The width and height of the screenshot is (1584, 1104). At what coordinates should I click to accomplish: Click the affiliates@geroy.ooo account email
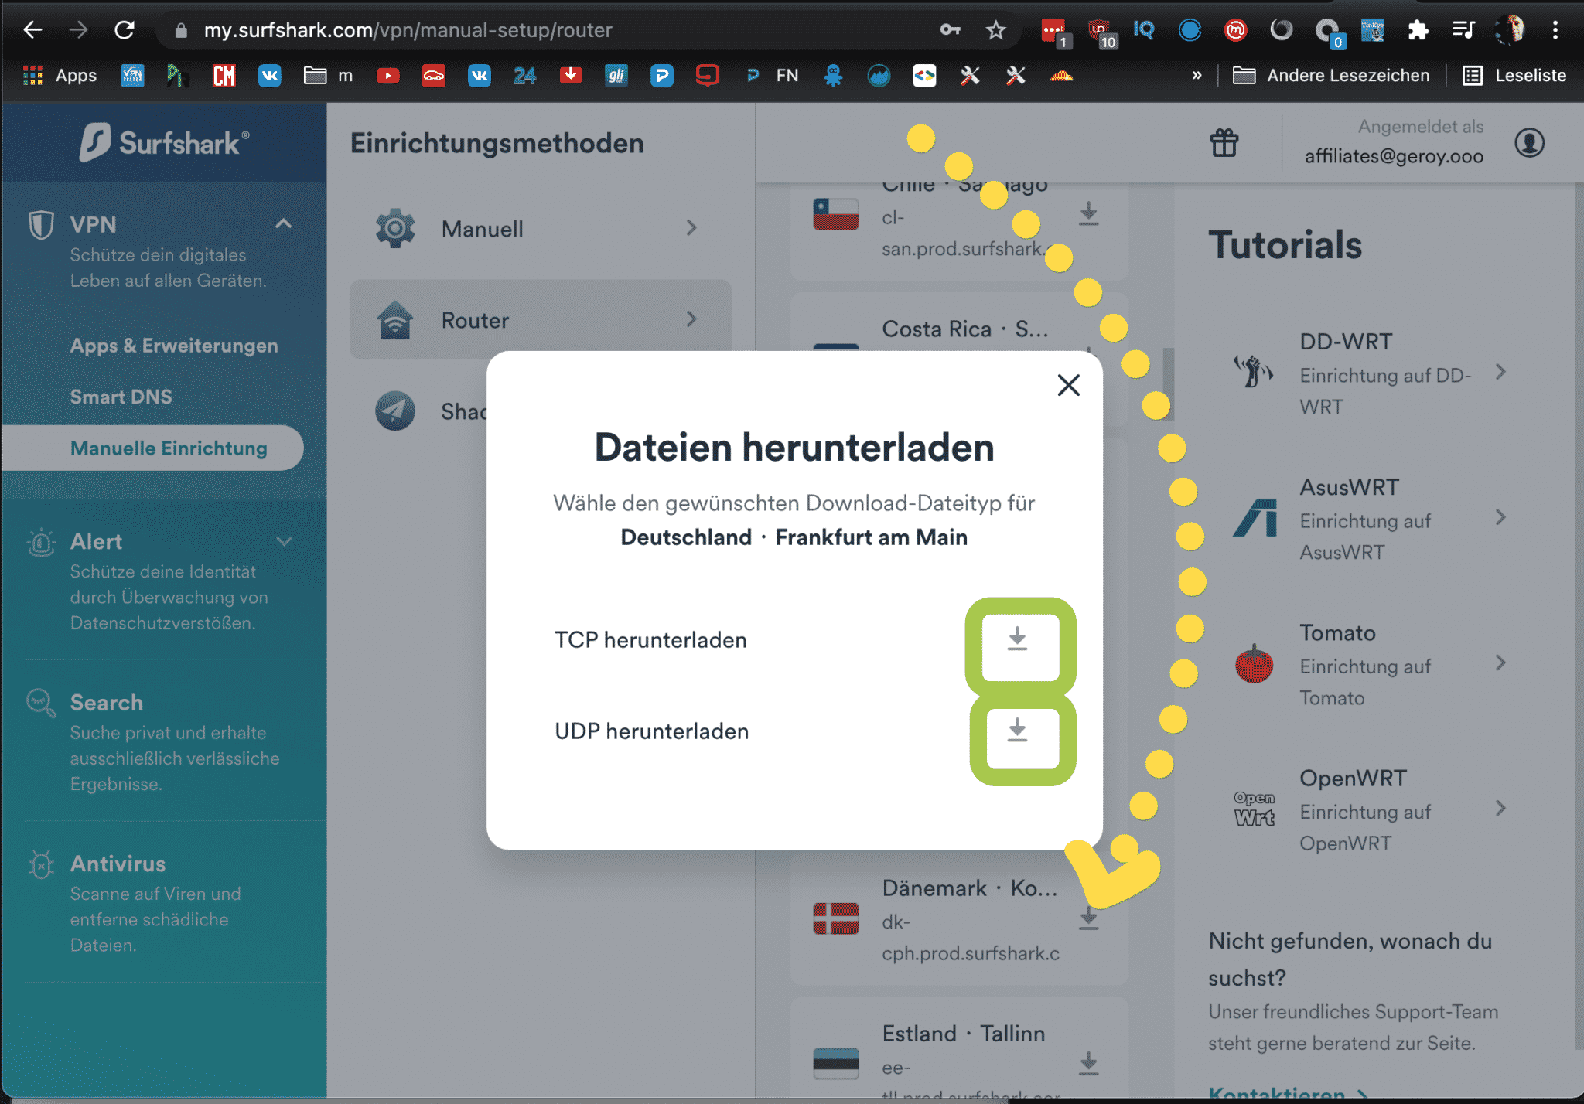click(x=1394, y=156)
